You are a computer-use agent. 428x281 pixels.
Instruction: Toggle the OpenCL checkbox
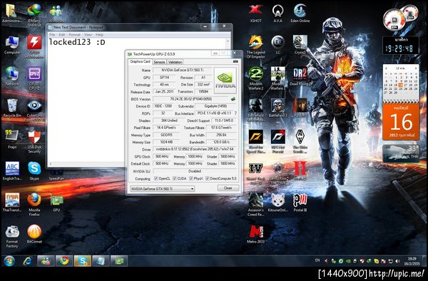tap(156, 178)
